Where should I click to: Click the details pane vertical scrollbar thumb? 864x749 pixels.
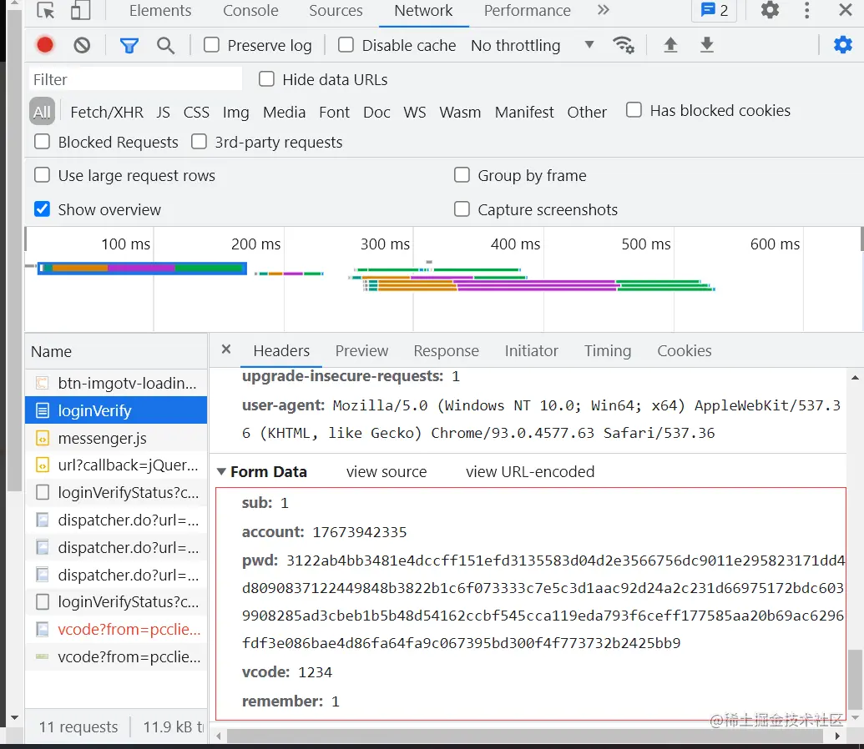point(855,680)
